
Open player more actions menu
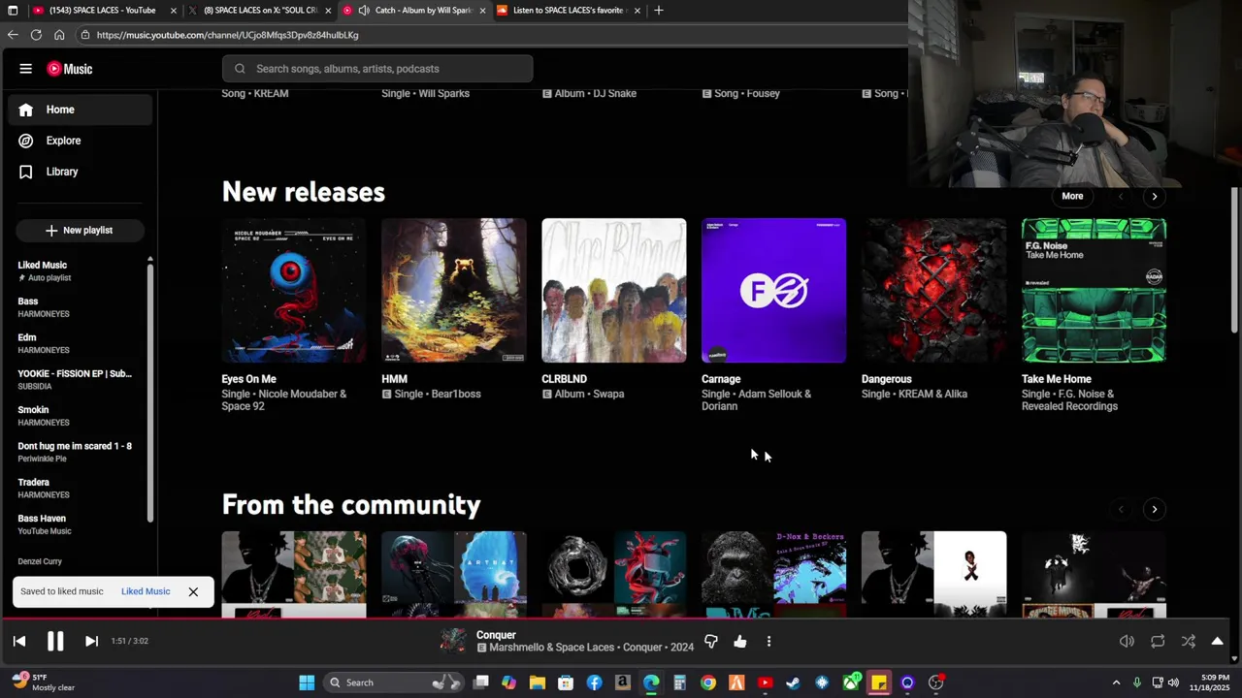(x=768, y=641)
